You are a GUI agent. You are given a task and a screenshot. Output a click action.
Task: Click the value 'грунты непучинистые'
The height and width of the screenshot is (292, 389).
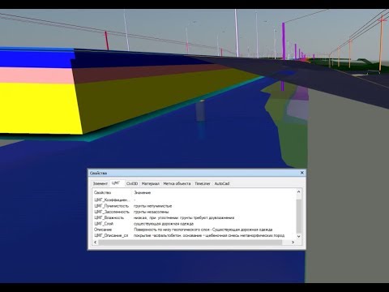pos(152,206)
